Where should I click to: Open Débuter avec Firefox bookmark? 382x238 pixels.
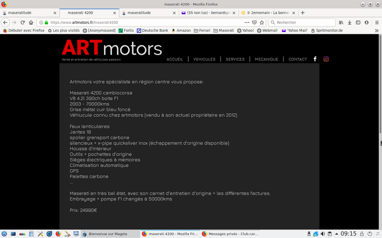[x=23, y=30]
